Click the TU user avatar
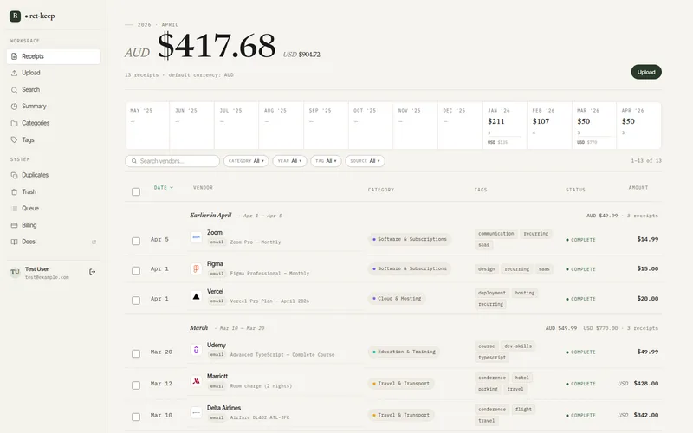This screenshot has width=693, height=433. click(x=15, y=272)
